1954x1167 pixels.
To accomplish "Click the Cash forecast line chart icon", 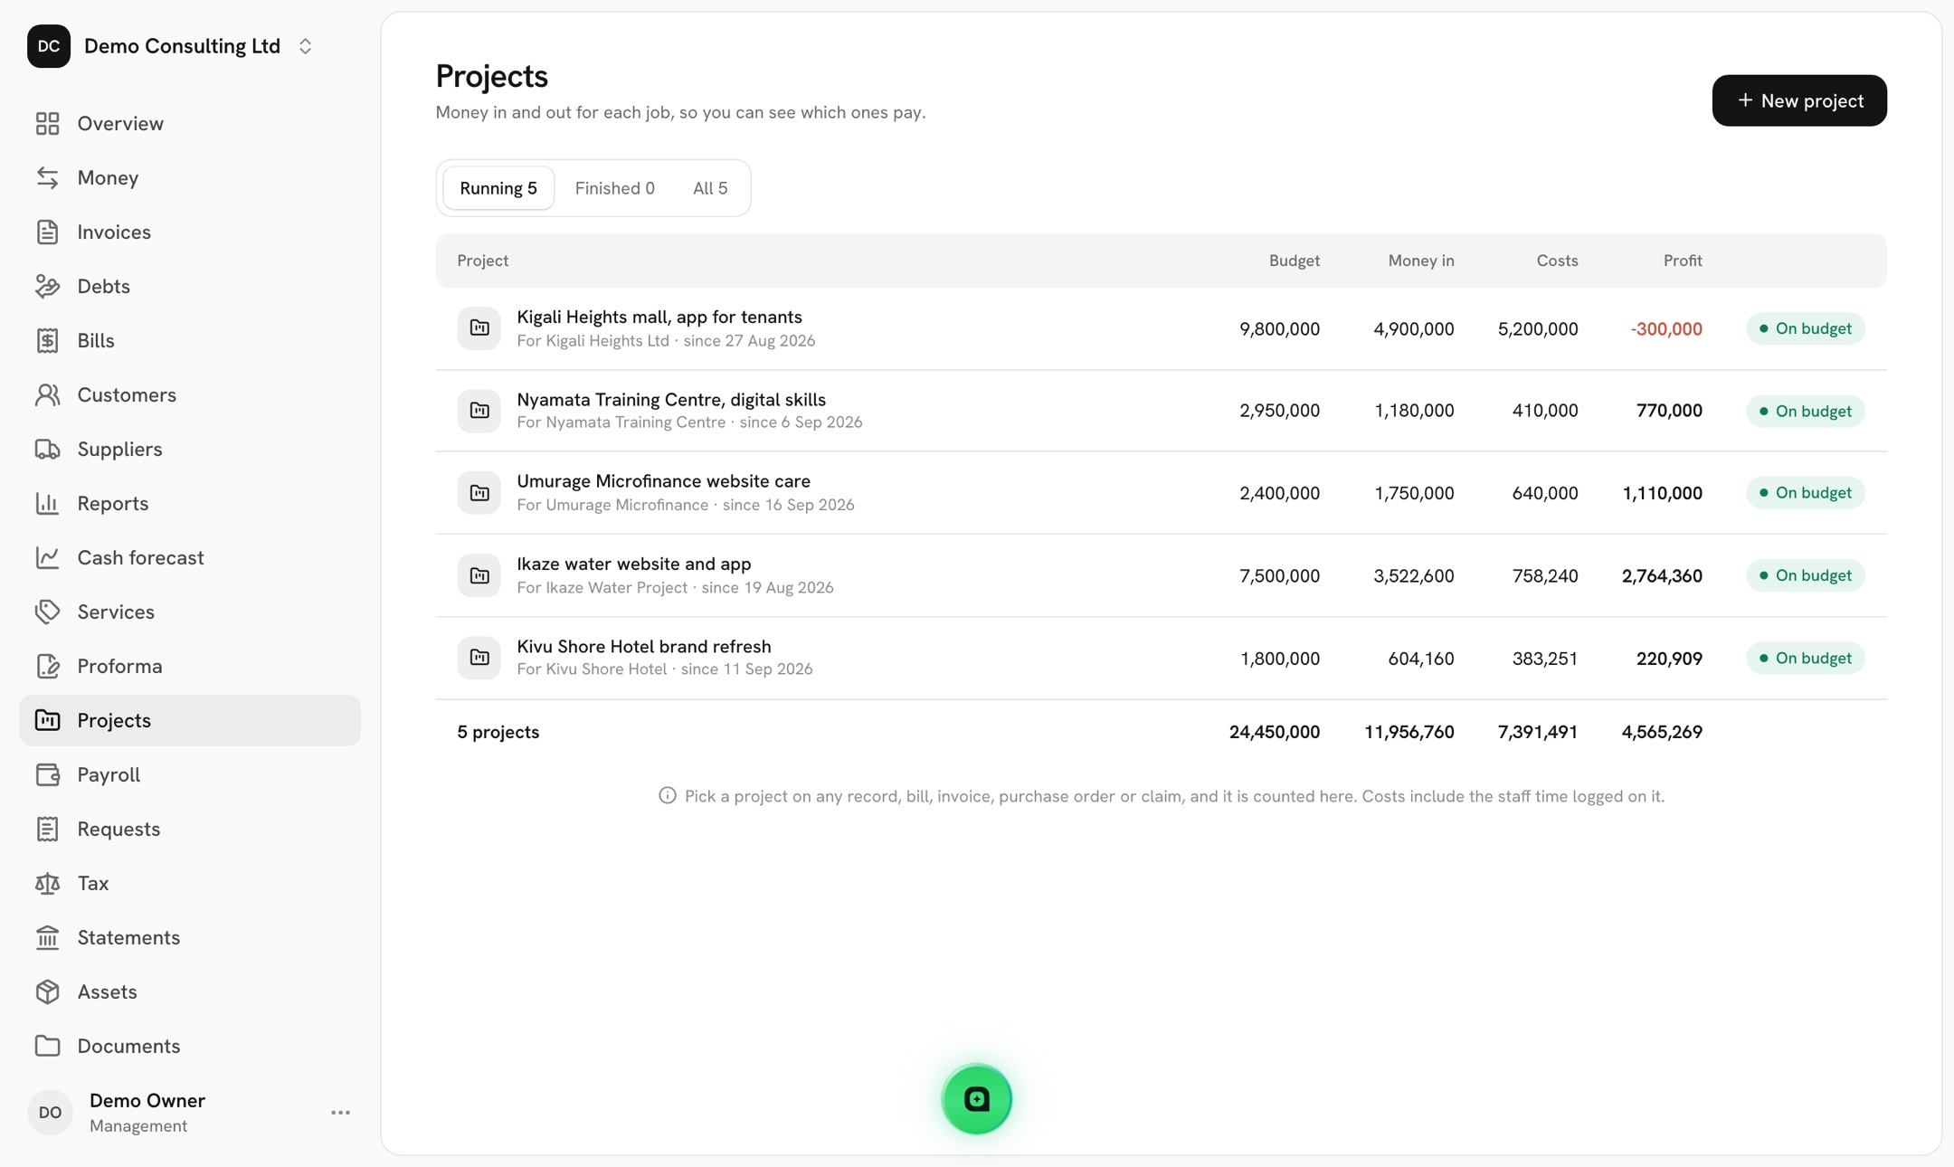I will coord(47,557).
